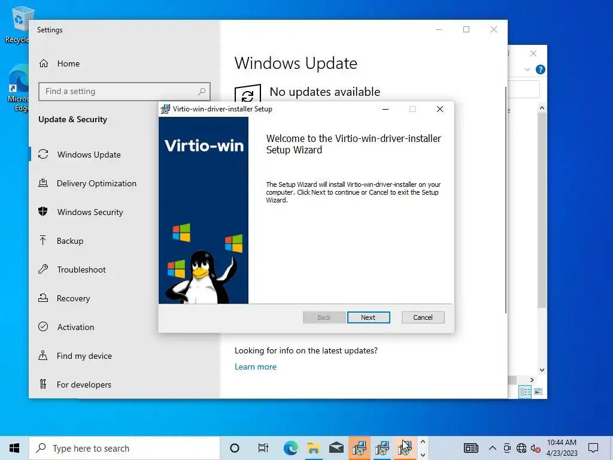Switch the background Explorer window to details view
This screenshot has width=613, height=460.
click(x=526, y=392)
